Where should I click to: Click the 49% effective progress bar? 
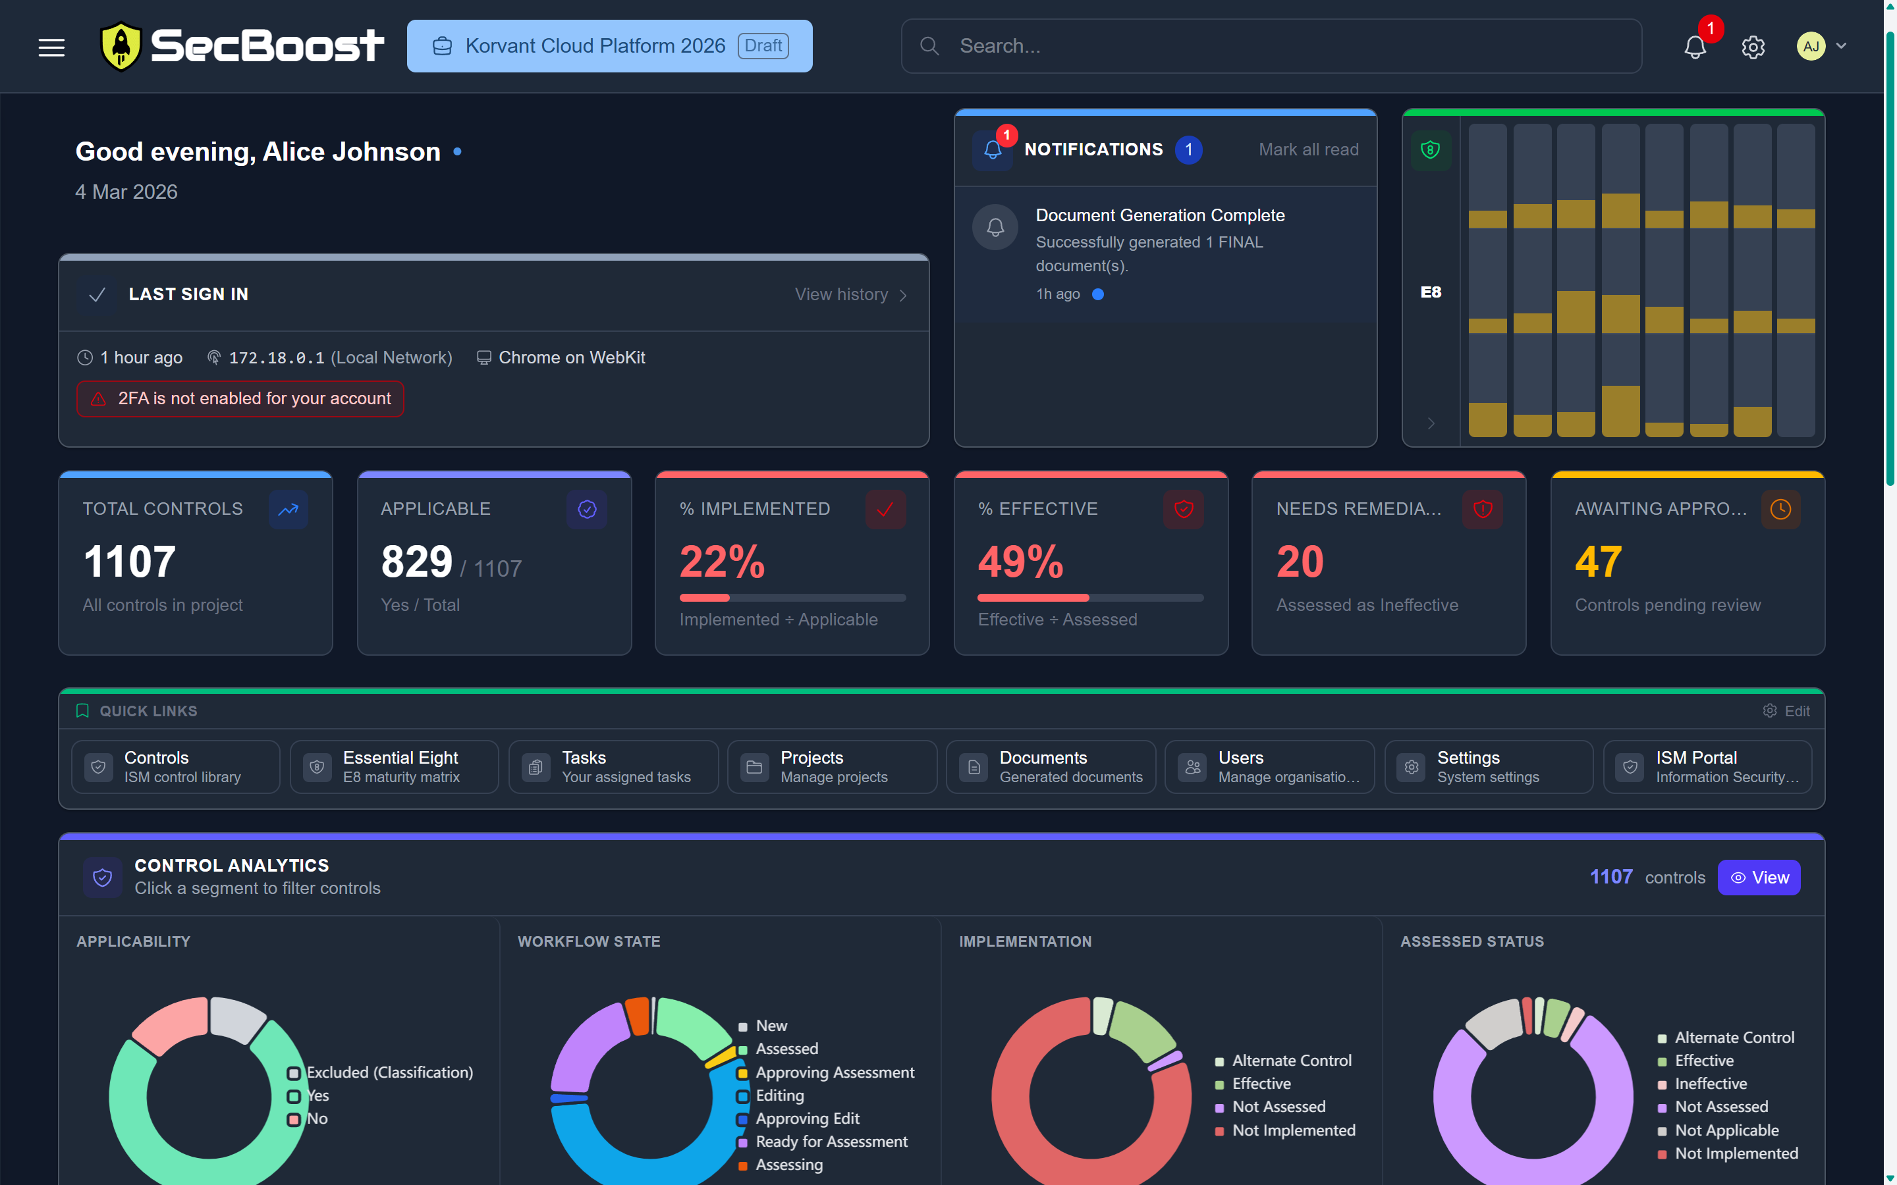pyautogui.click(x=1090, y=598)
